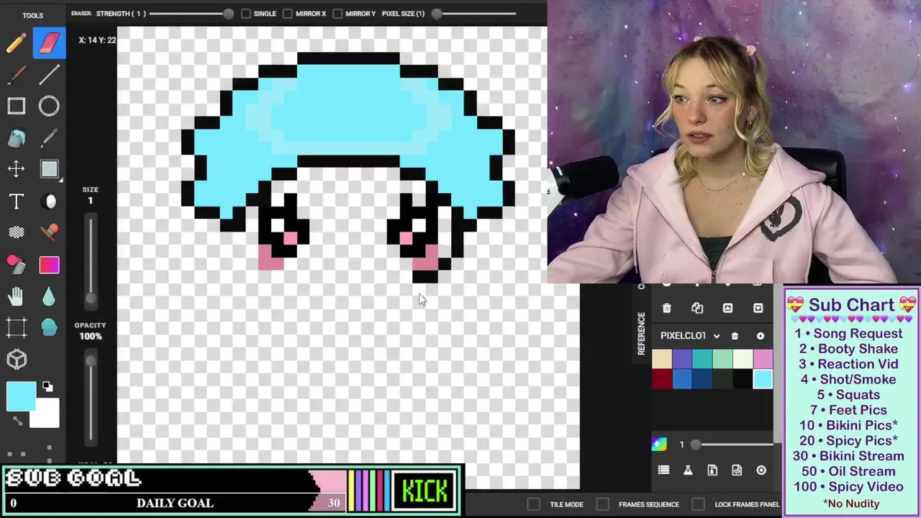
Task: Select the 3D cube tool
Action: coord(16,359)
